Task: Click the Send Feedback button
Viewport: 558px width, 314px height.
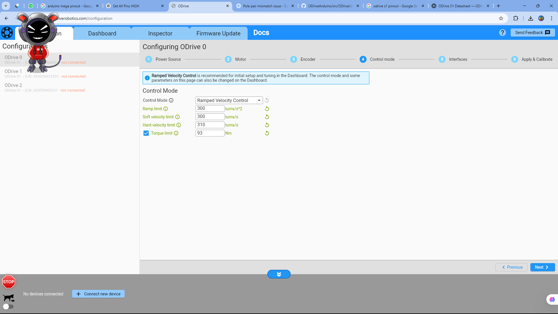Action: tap(533, 33)
